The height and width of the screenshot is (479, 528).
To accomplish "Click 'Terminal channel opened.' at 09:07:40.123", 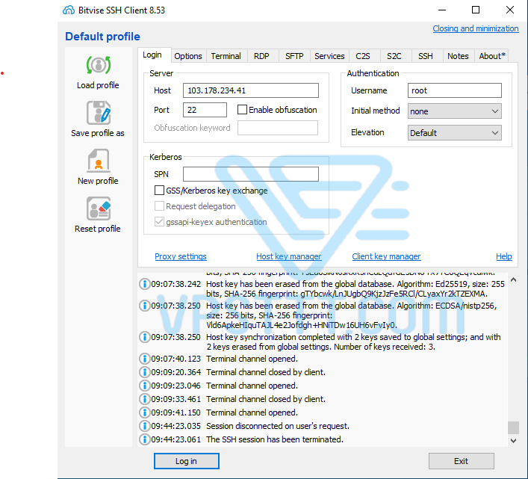I will pyautogui.click(x=252, y=359).
